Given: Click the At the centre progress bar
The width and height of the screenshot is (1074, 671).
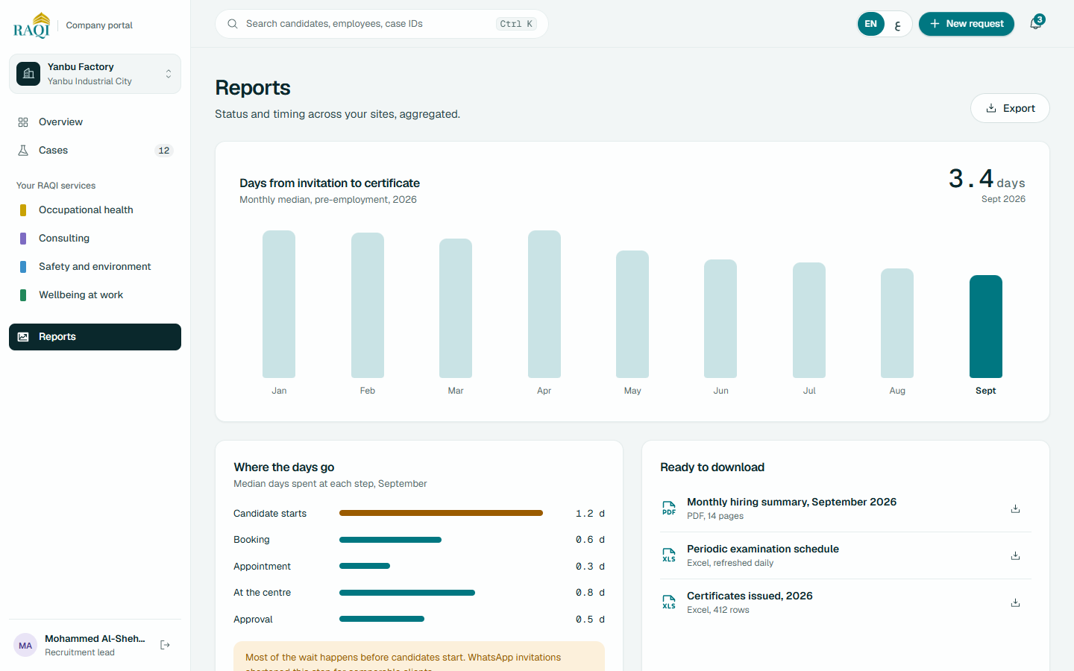Looking at the screenshot, I should (407, 593).
